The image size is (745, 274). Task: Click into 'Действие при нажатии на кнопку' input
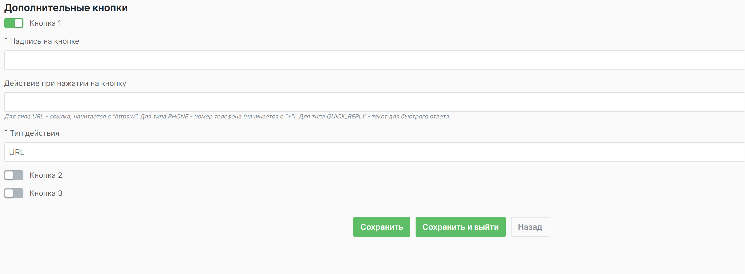click(373, 102)
